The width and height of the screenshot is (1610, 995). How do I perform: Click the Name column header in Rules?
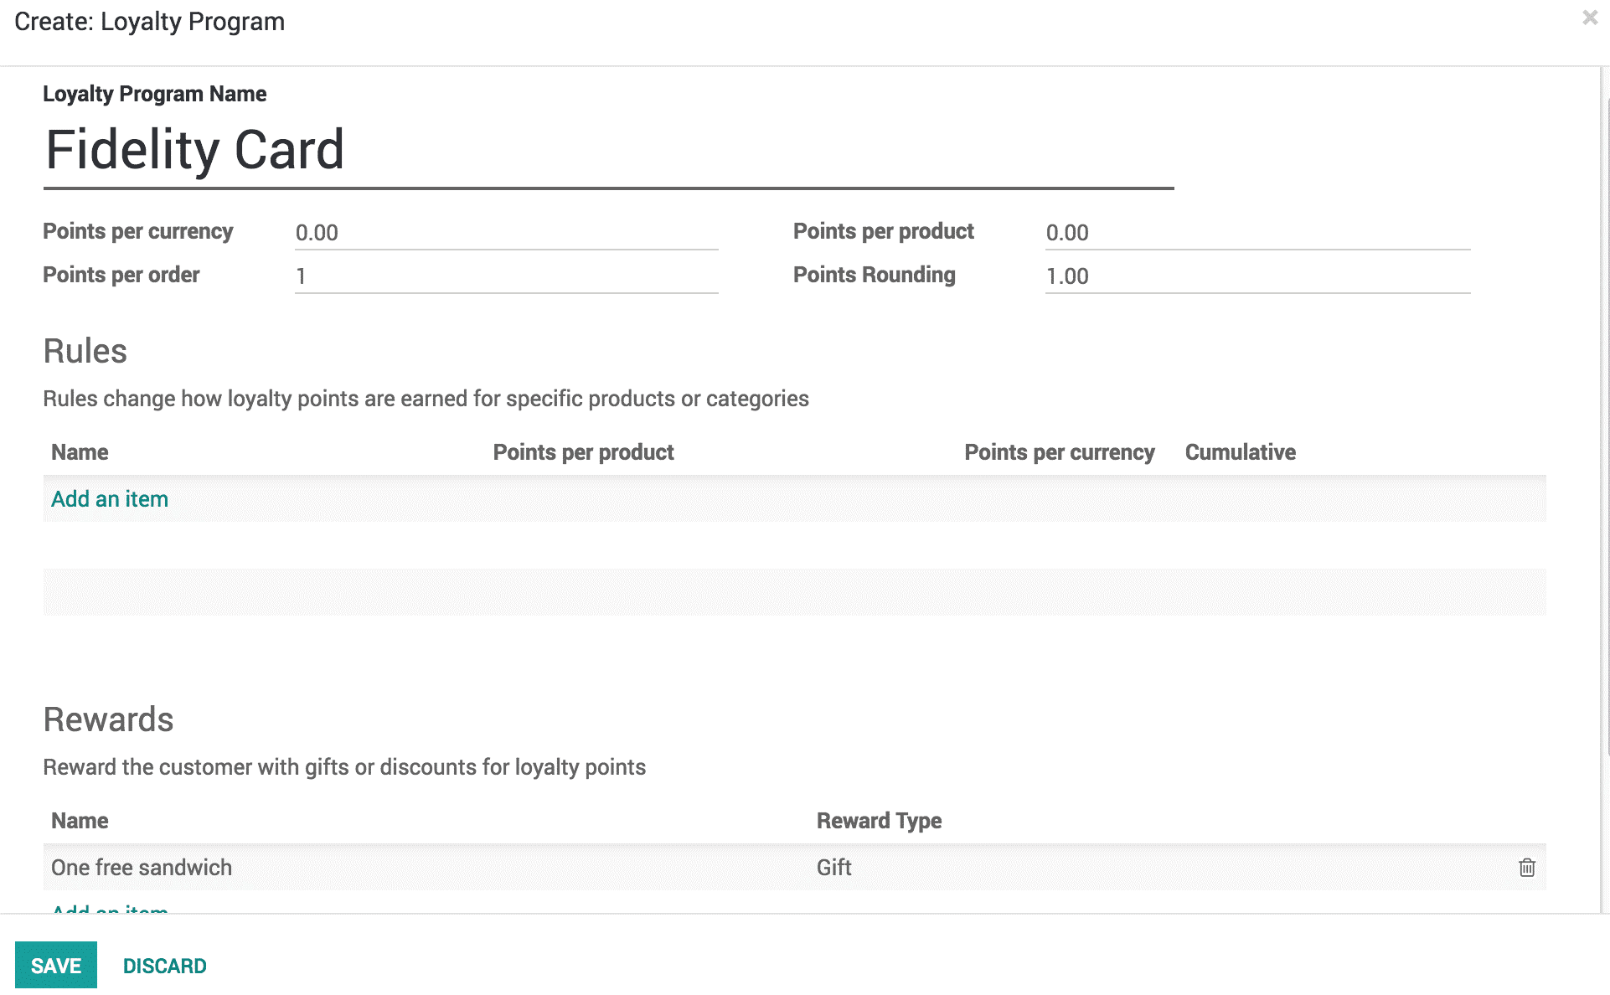point(80,452)
